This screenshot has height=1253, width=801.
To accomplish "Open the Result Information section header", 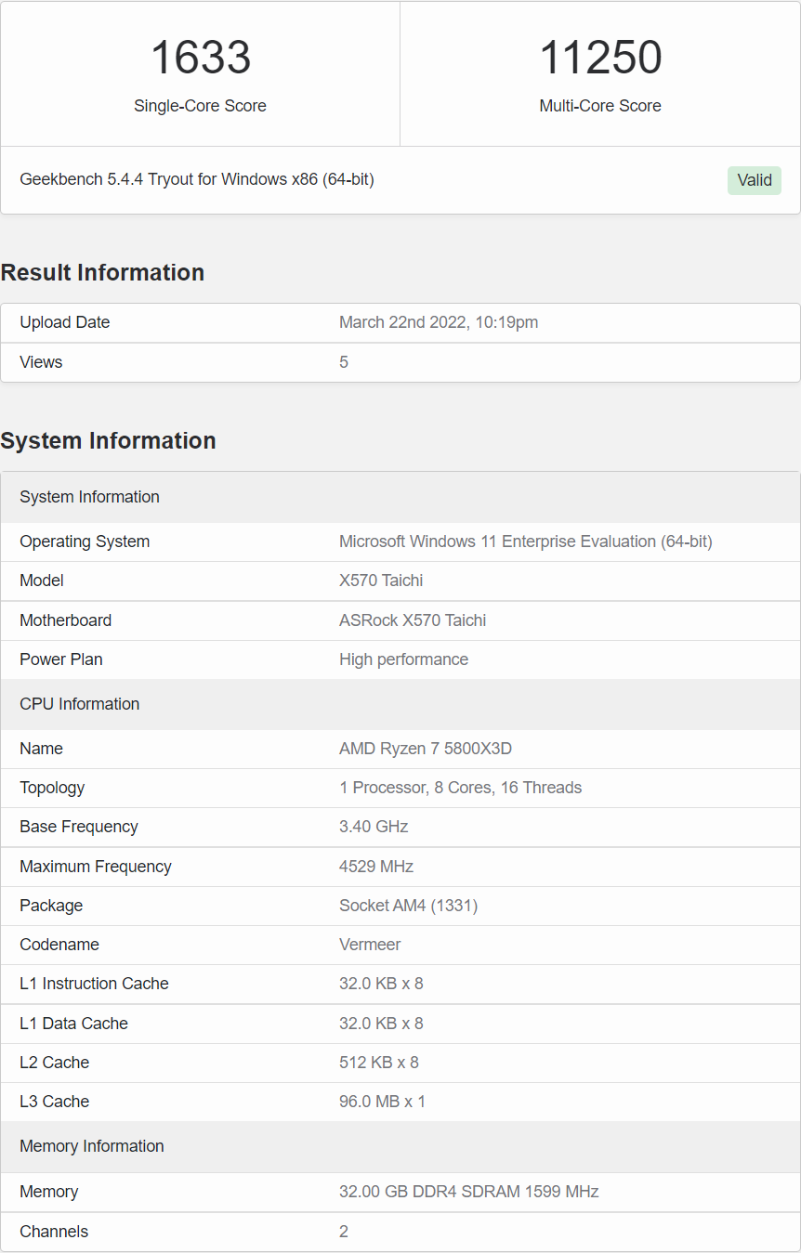I will [x=102, y=272].
